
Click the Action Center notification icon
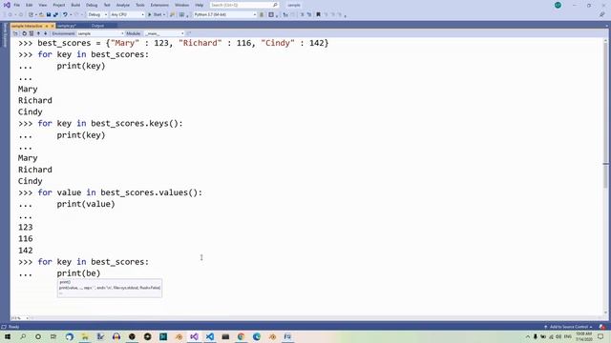(x=600, y=336)
